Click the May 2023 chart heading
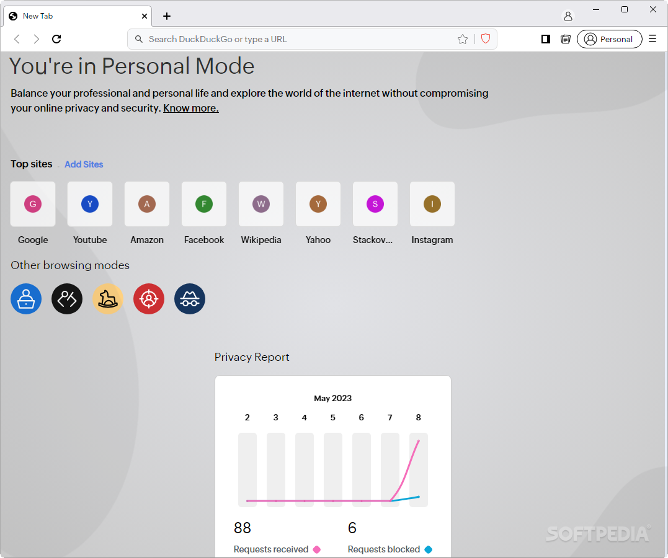 tap(332, 398)
